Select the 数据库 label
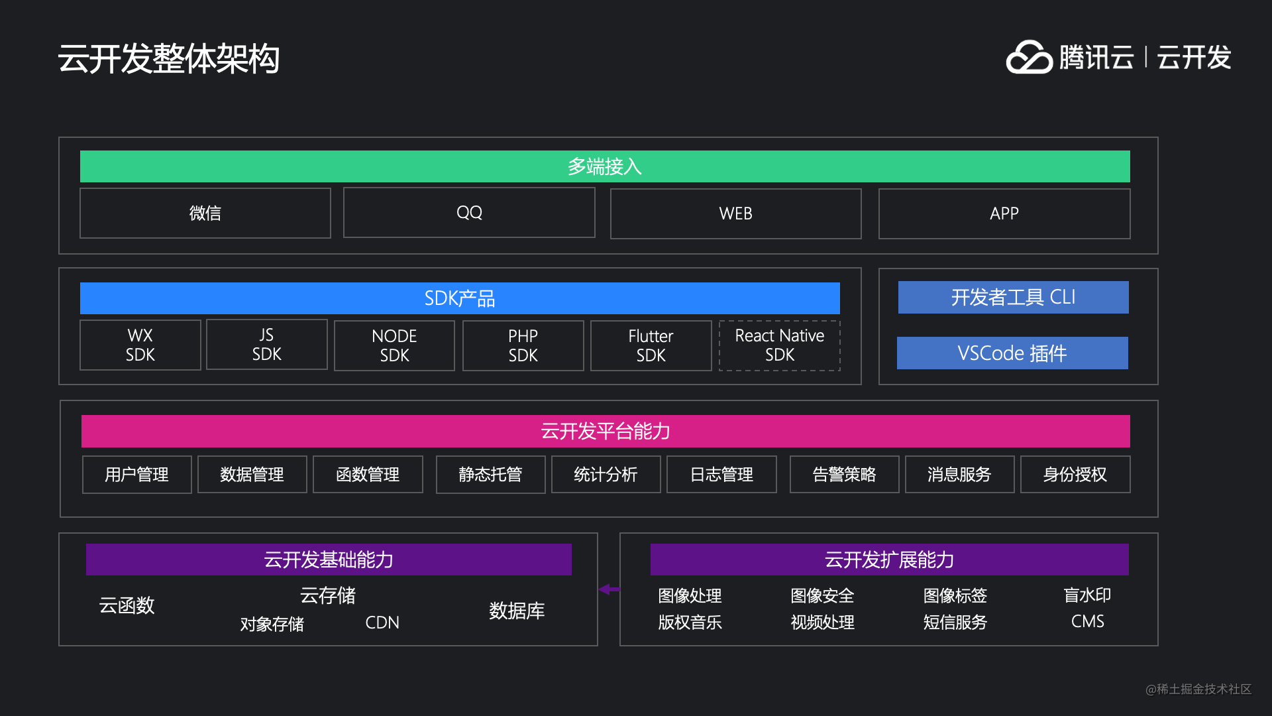Viewport: 1272px width, 716px height. click(517, 611)
